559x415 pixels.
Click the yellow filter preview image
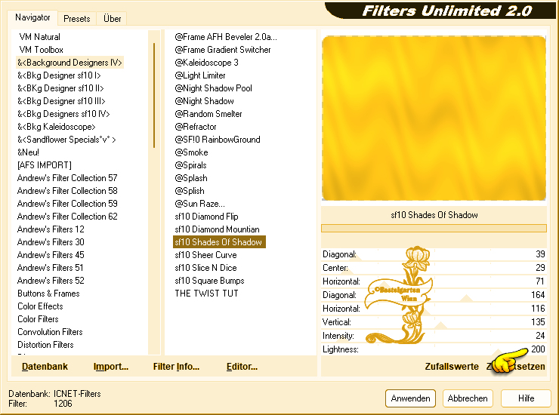[434, 118]
